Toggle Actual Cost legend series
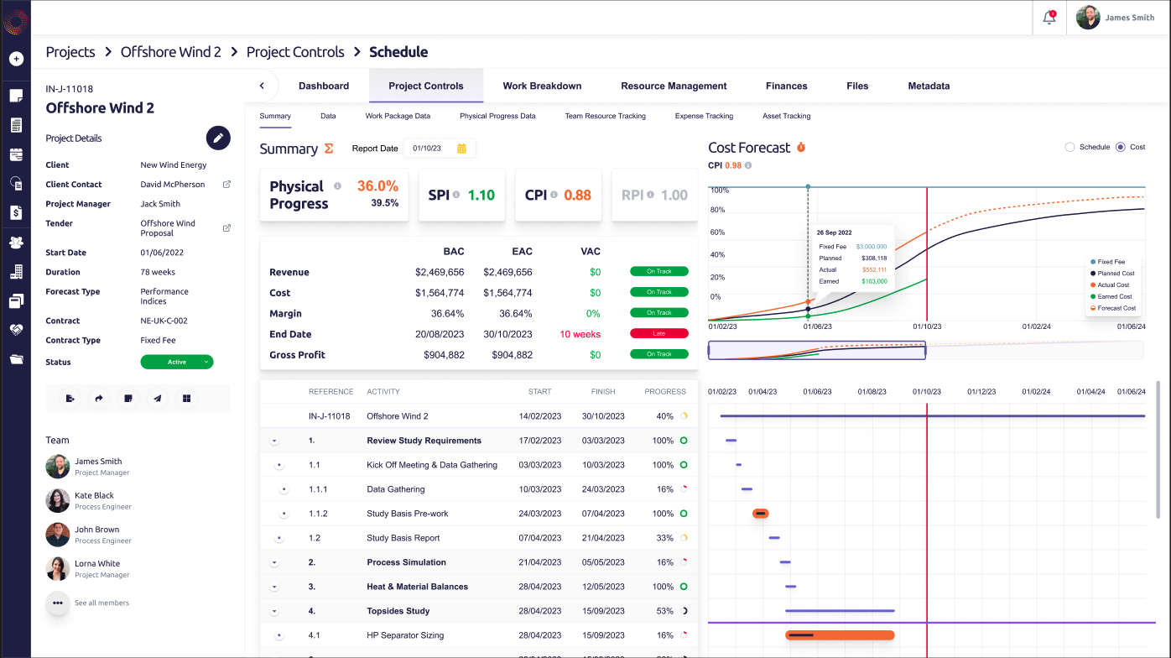1171x658 pixels. [x=1111, y=285]
